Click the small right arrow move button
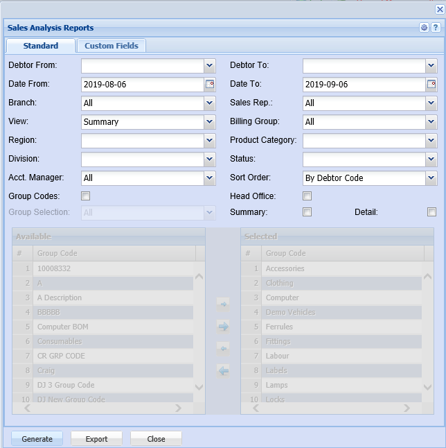 pos(223,304)
